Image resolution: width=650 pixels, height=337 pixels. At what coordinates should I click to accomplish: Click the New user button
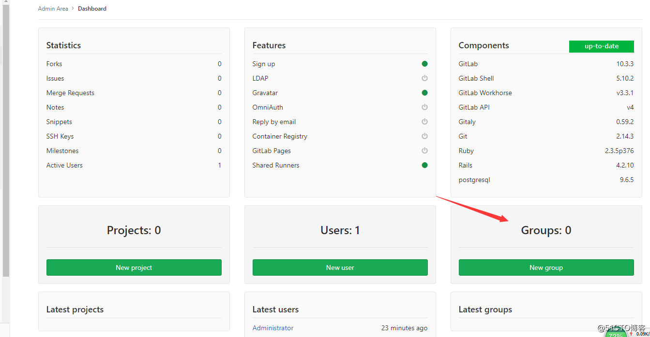340,267
